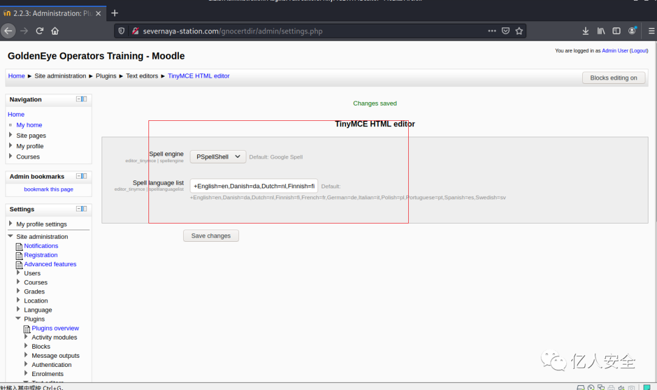The width and height of the screenshot is (657, 390).
Task: Open the Registration admin link
Action: coord(41,255)
